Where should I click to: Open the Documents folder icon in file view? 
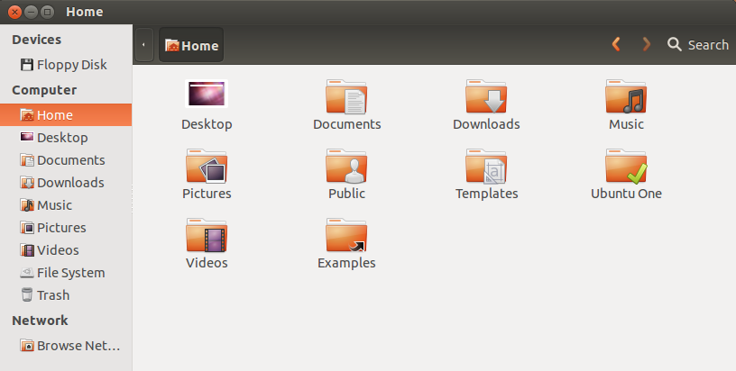(x=346, y=96)
